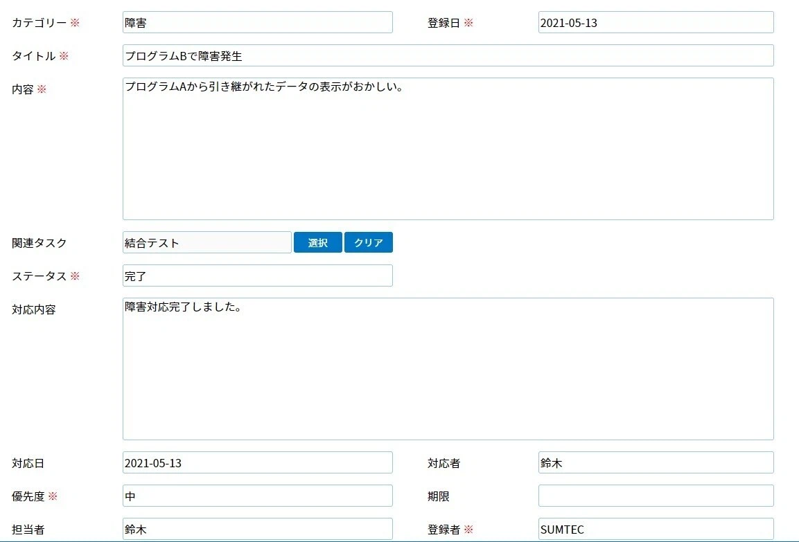The height and width of the screenshot is (542, 799).
Task: Click the カテゴリー label
Action: coord(39,23)
